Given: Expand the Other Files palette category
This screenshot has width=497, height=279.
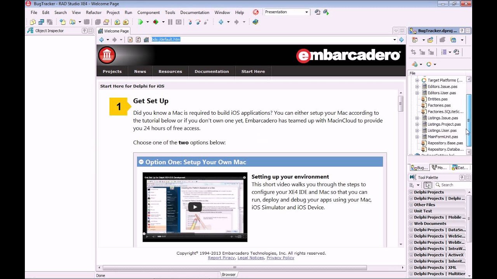Looking at the screenshot, I should [x=411, y=205].
